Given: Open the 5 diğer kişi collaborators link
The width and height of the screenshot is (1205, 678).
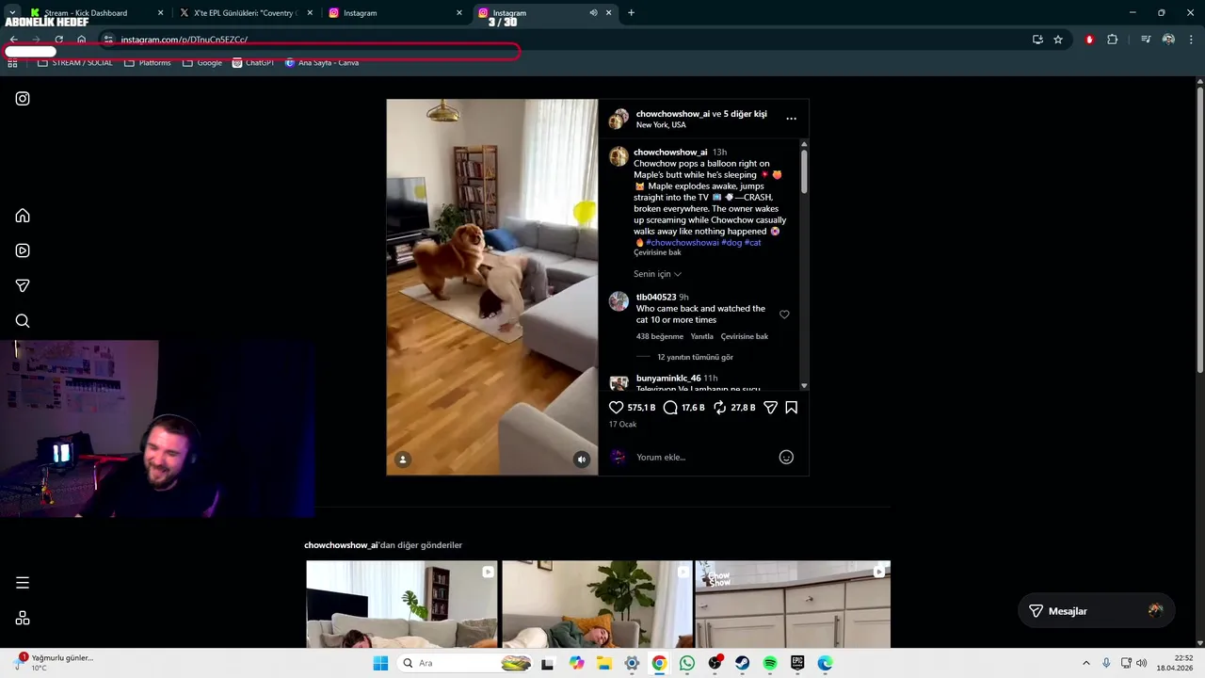Looking at the screenshot, I should pyautogui.click(x=745, y=114).
